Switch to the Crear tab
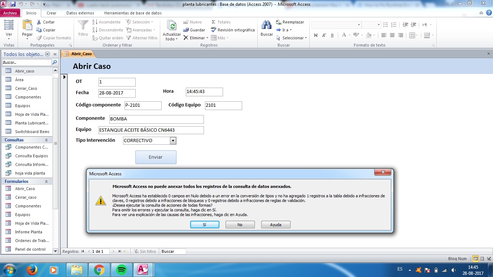 click(x=52, y=13)
